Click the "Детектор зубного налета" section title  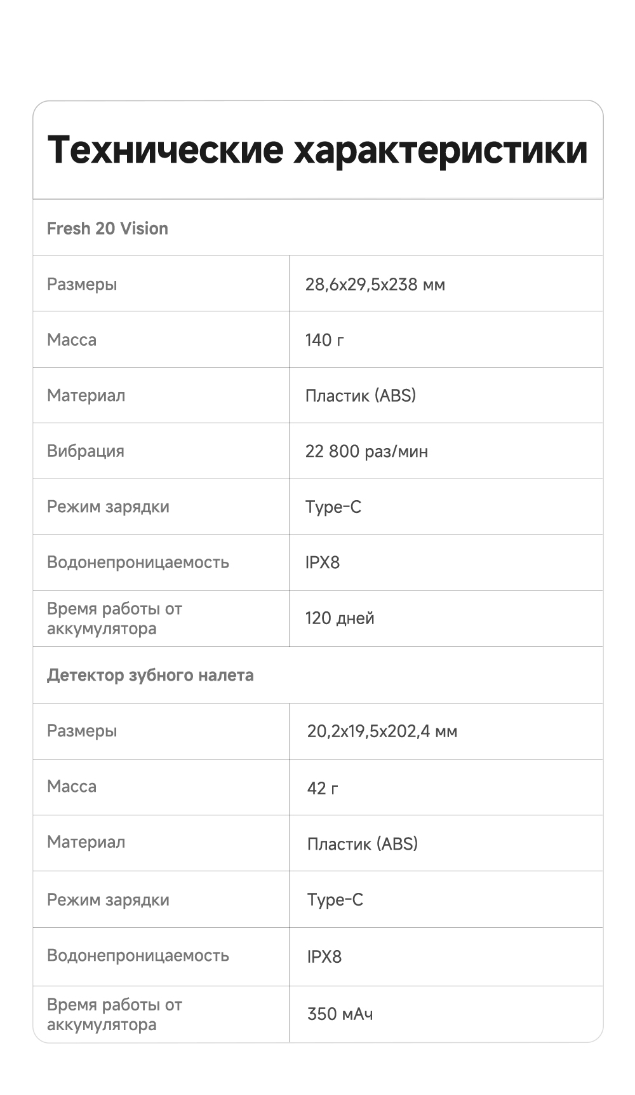pyautogui.click(x=150, y=676)
